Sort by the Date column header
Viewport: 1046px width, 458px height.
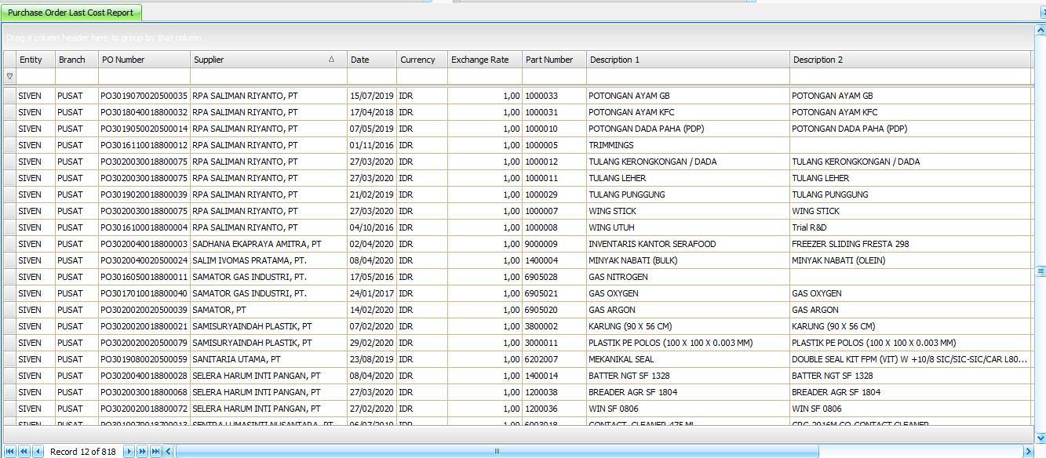pyautogui.click(x=372, y=60)
